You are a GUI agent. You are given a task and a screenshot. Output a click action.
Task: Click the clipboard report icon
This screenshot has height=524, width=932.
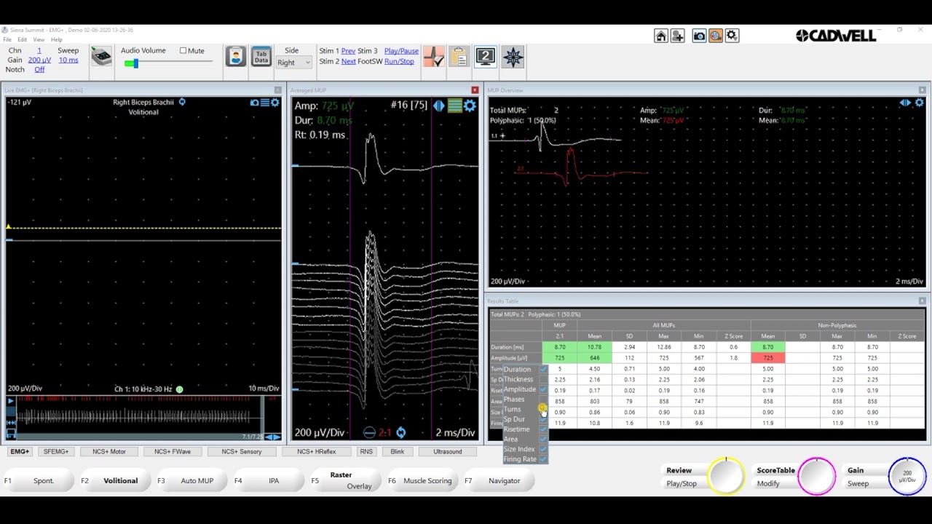coord(459,57)
